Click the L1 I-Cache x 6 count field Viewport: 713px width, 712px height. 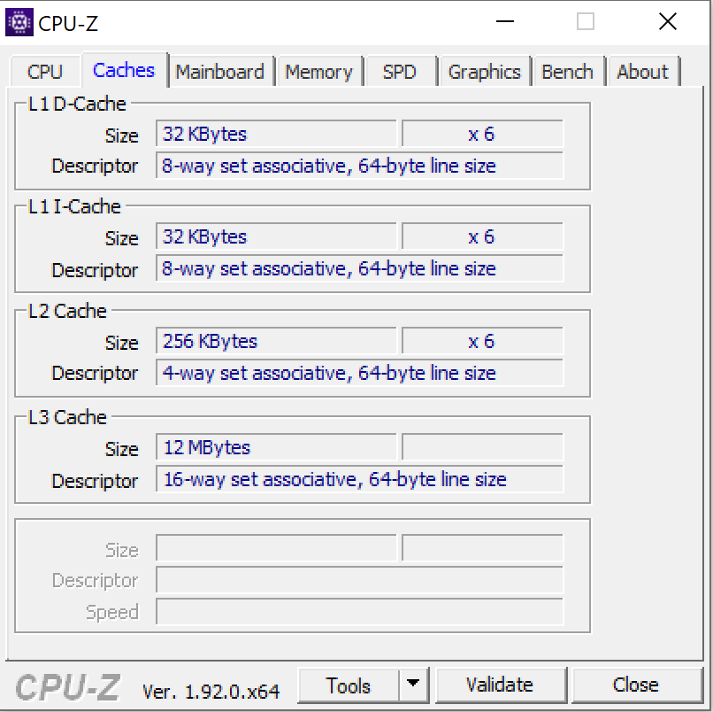(x=482, y=236)
